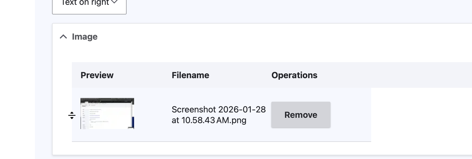Viewport: 472px width, 159px height.
Task: Click empty row space right of Remove
Action: coord(351,115)
